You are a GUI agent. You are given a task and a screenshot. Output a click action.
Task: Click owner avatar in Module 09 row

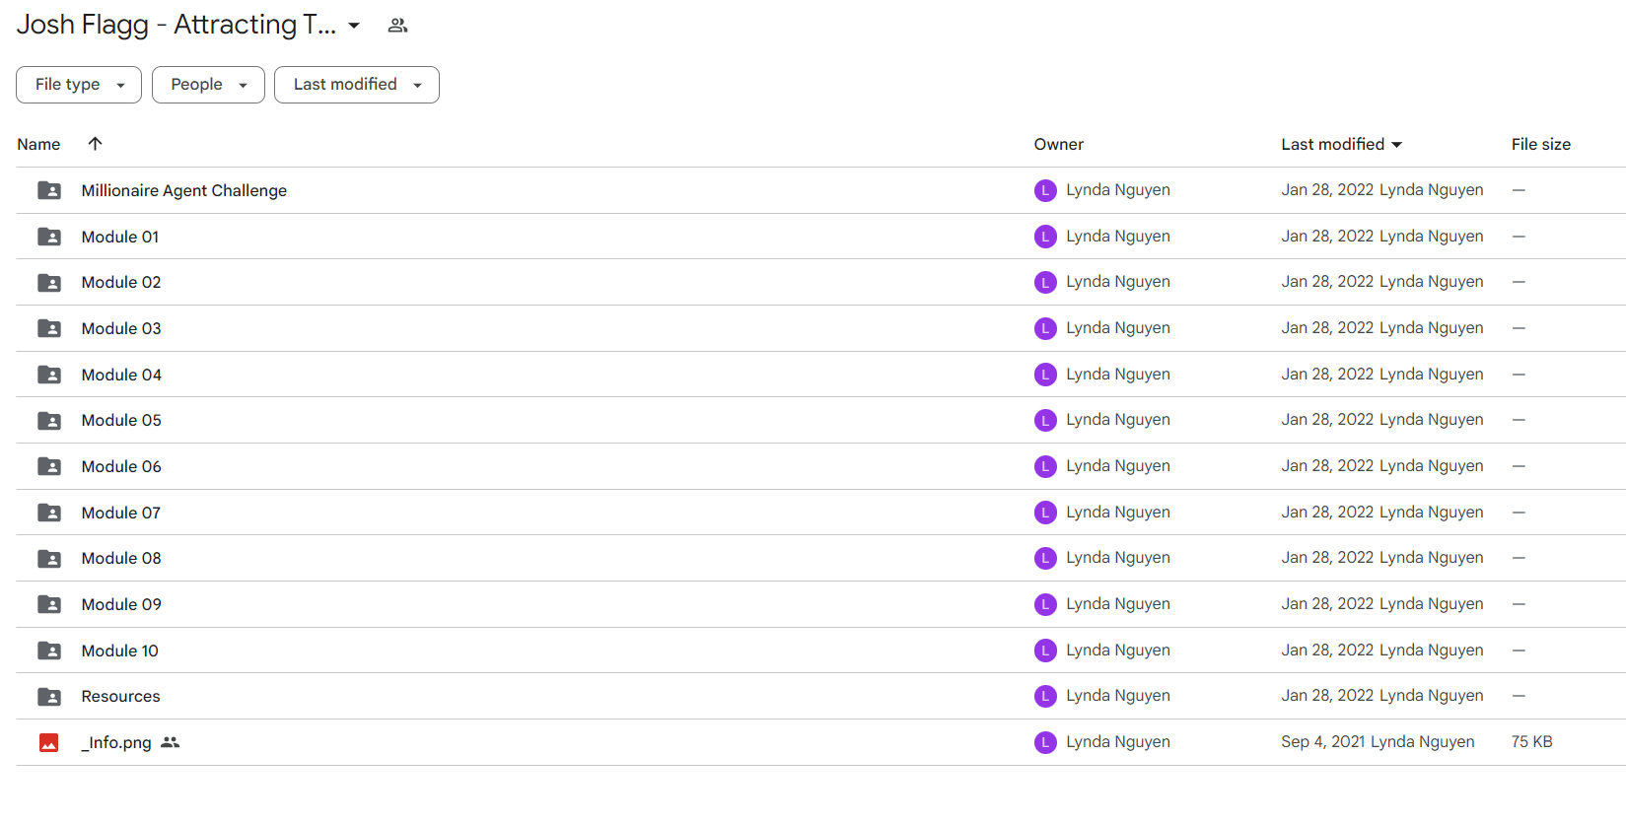(x=1045, y=604)
